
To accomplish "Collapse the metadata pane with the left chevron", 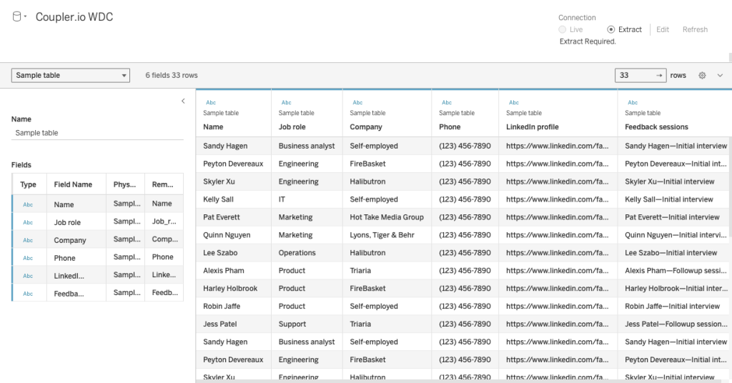I will [x=183, y=101].
